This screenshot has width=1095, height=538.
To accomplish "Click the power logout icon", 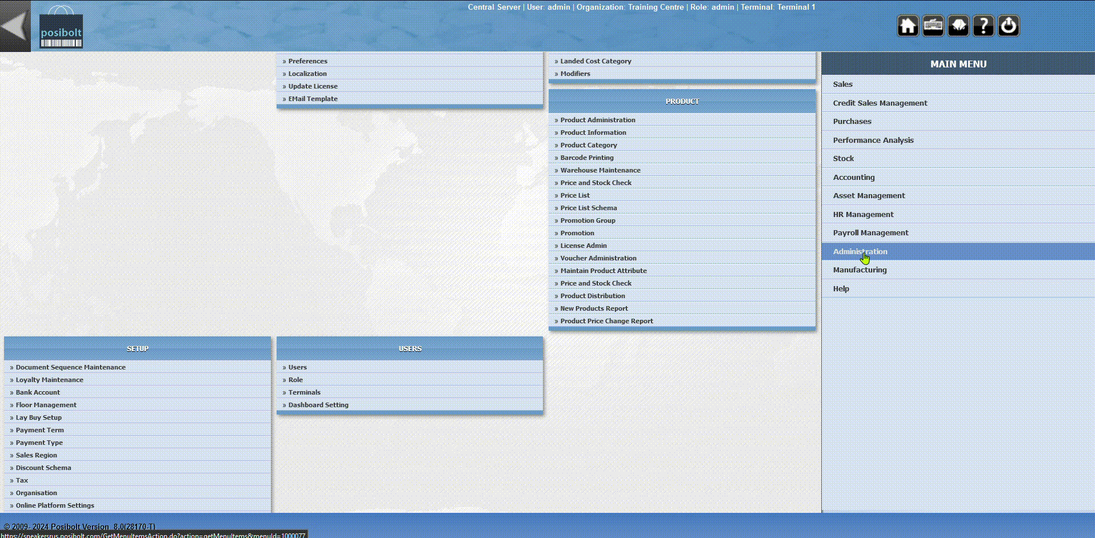I will click(1008, 26).
